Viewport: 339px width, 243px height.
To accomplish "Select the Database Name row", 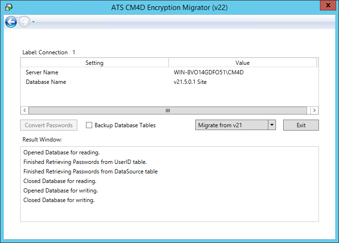I will point(46,82).
